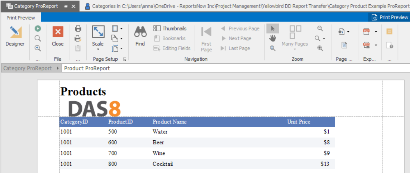Expand the Send PDF dropdown arrow
Viewport: 410px width, 173px height.
(376, 45)
